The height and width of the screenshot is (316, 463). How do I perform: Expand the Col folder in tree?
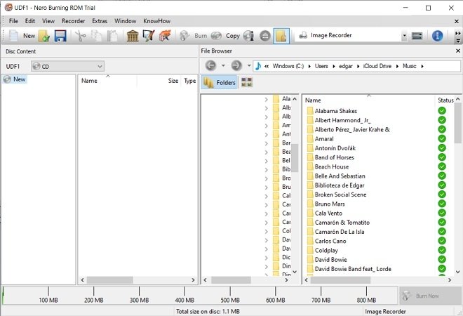(267, 231)
